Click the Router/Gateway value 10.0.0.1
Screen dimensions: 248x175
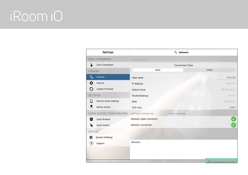pos(232,96)
